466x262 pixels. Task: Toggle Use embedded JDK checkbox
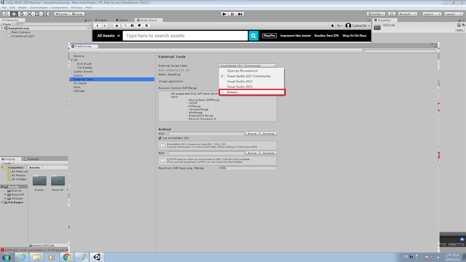[160, 138]
